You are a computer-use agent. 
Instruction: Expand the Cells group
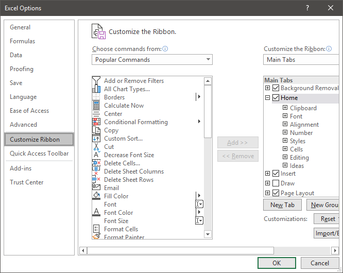click(x=285, y=149)
